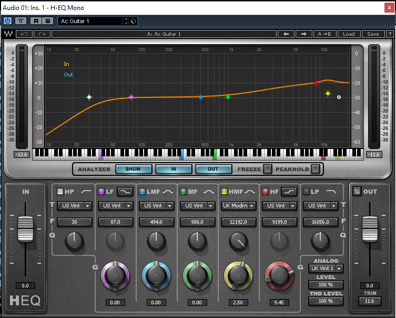Select the LP low-pass shape icon
Screen dimensions: 396x318
331,192
